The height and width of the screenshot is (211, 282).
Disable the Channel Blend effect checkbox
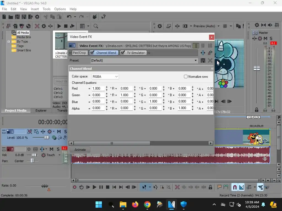tap(92, 53)
